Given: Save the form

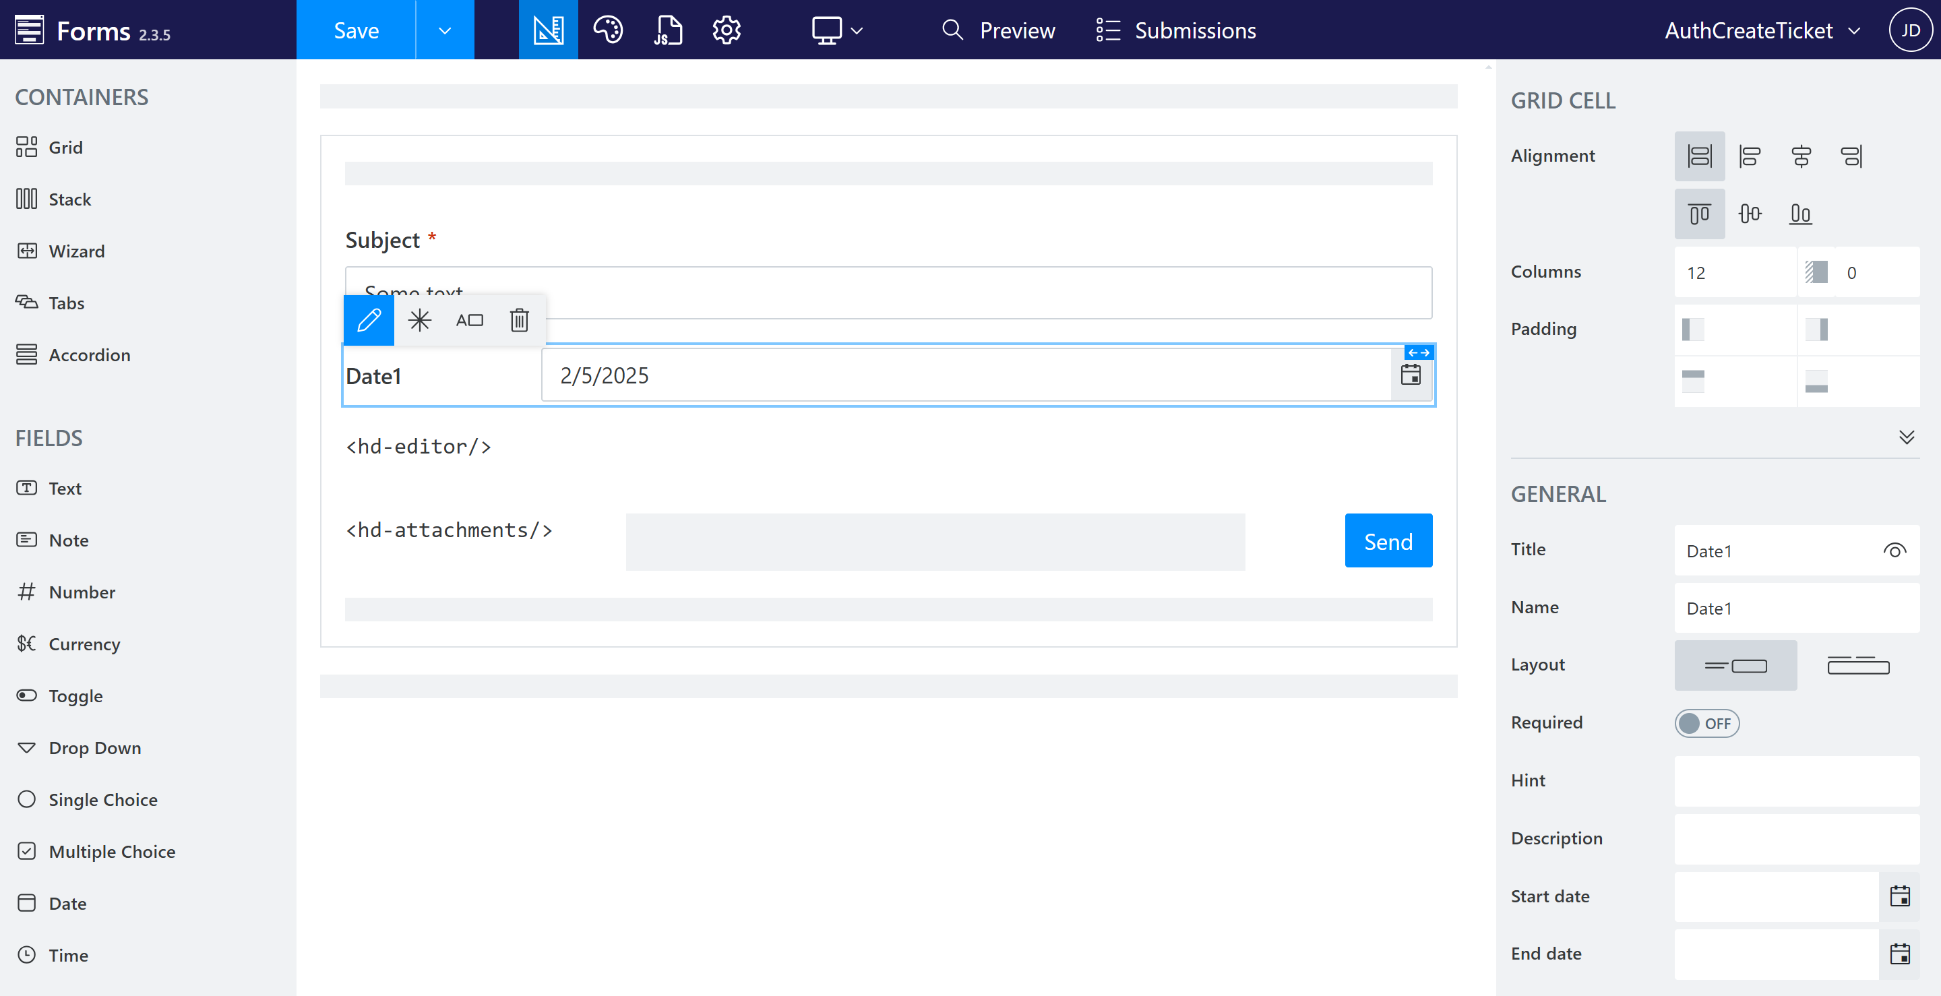Looking at the screenshot, I should 356,30.
